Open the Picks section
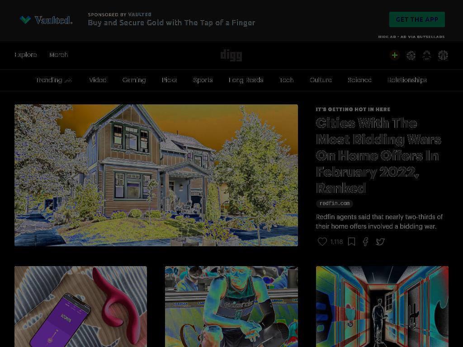 pyautogui.click(x=169, y=80)
